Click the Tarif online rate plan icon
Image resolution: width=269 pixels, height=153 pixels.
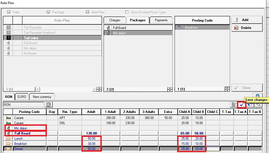point(9,38)
